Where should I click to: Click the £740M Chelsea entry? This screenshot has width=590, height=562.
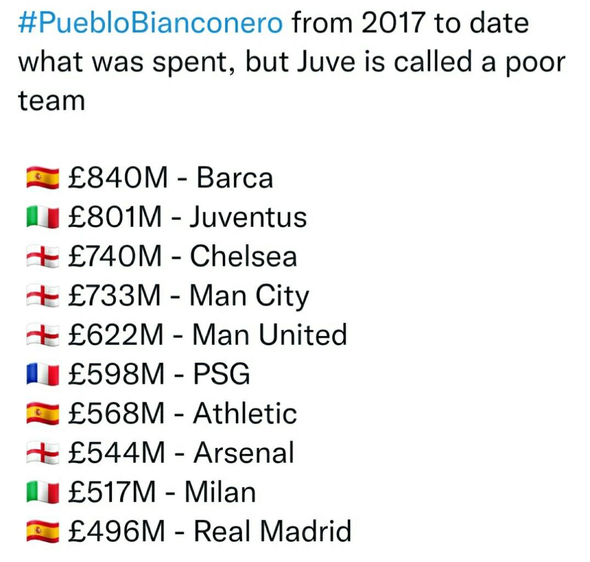tap(182, 256)
